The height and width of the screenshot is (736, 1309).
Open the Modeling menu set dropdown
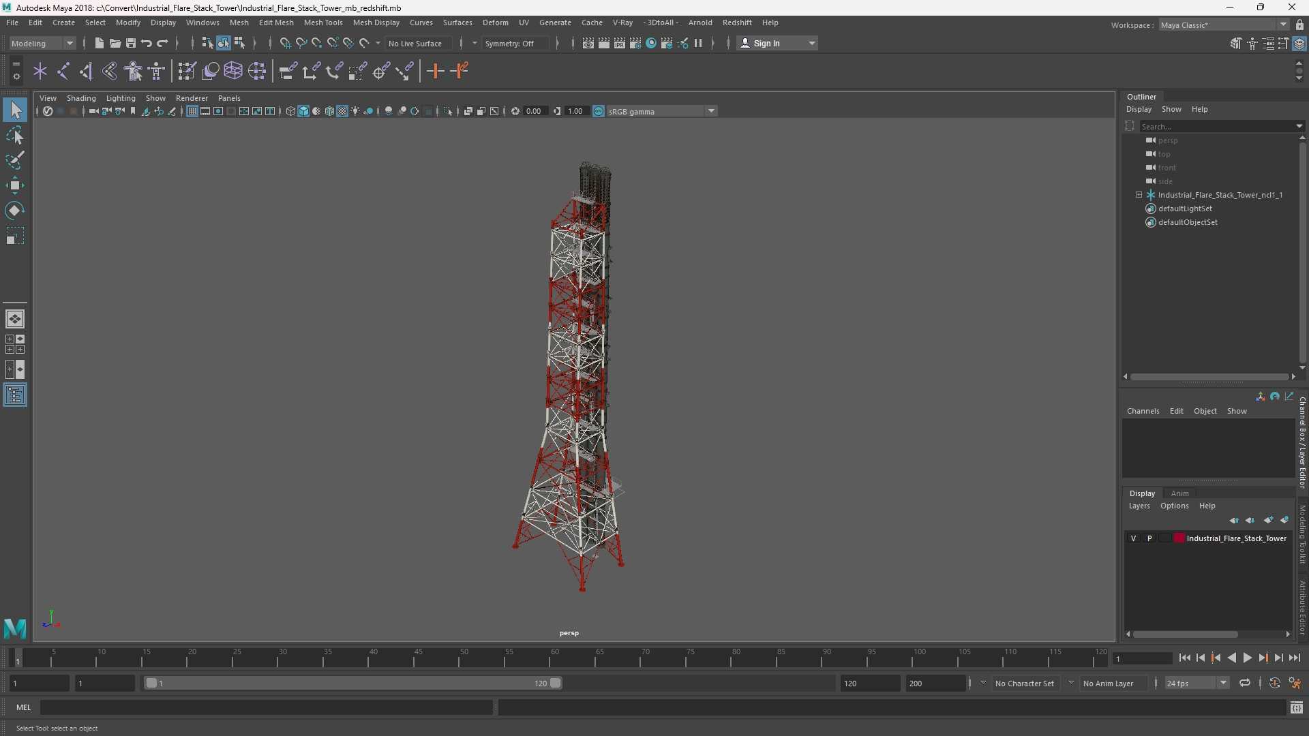(x=42, y=43)
